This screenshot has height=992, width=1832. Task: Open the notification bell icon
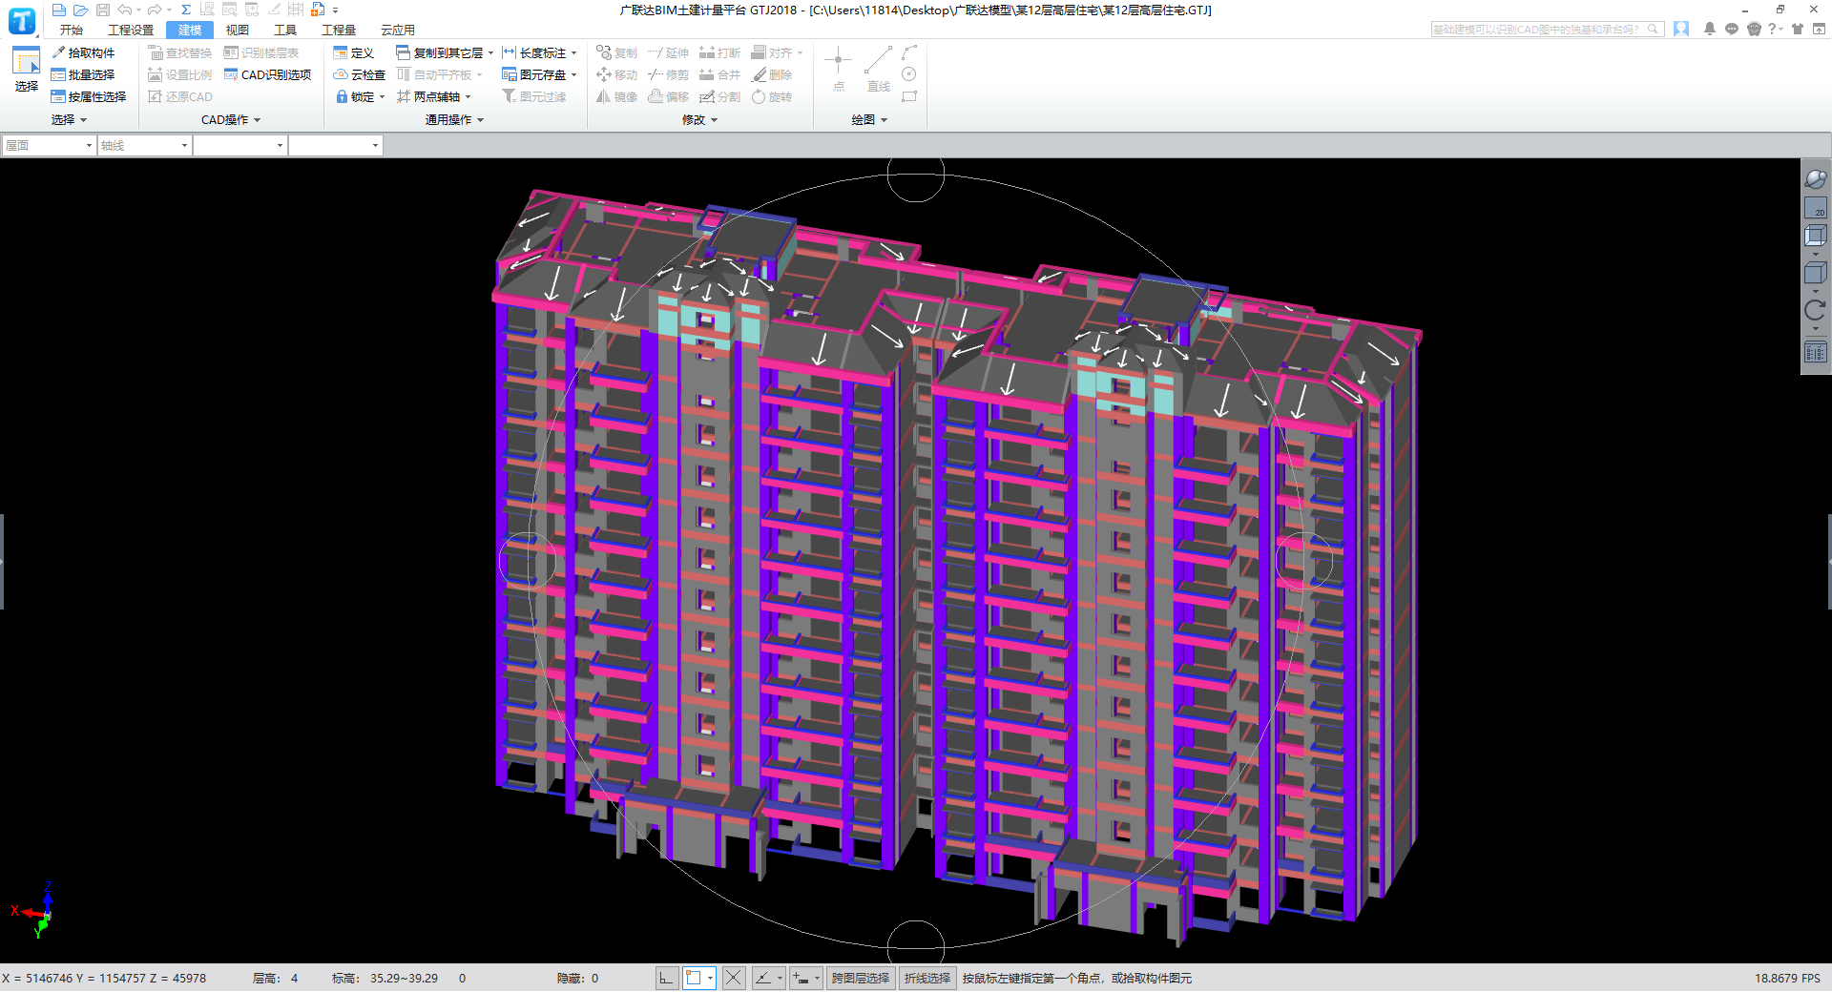[1710, 30]
